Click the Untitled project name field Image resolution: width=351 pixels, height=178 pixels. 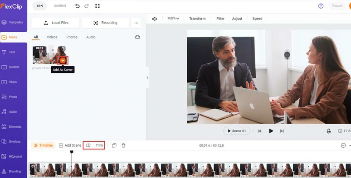click(x=60, y=6)
